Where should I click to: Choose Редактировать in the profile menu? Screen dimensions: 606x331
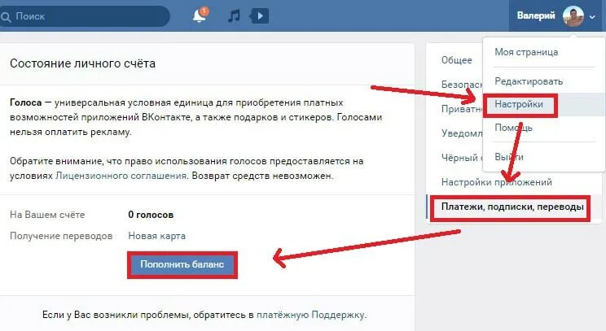(x=529, y=81)
